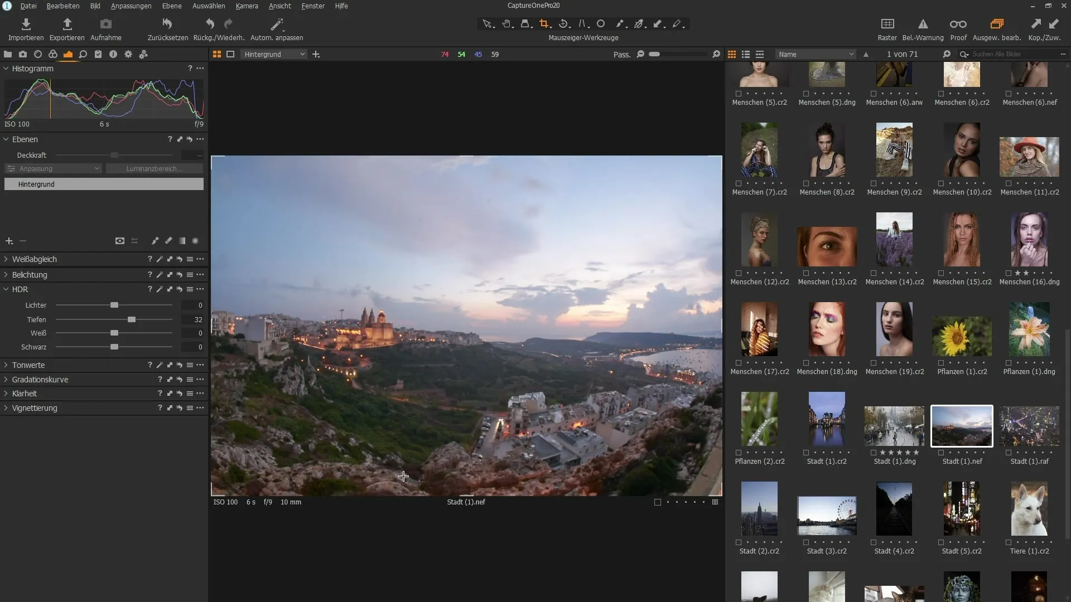The height and width of the screenshot is (602, 1071).
Task: Add a new layer with plus icon next to Hintergrund dropdown
Action: [316, 55]
